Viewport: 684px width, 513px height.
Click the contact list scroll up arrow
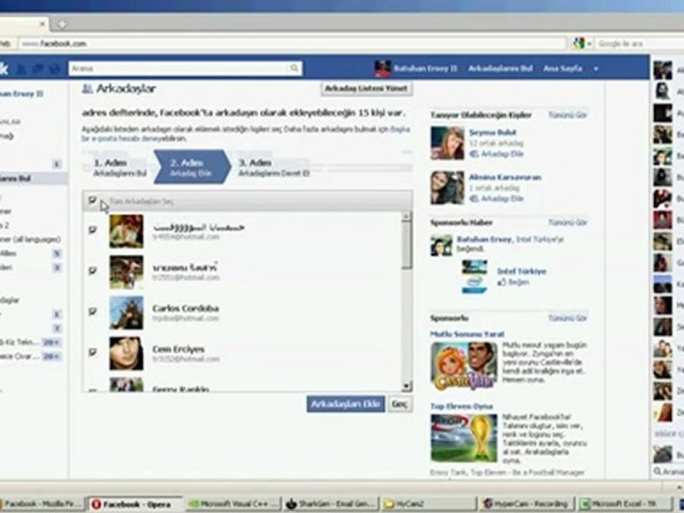tap(407, 217)
